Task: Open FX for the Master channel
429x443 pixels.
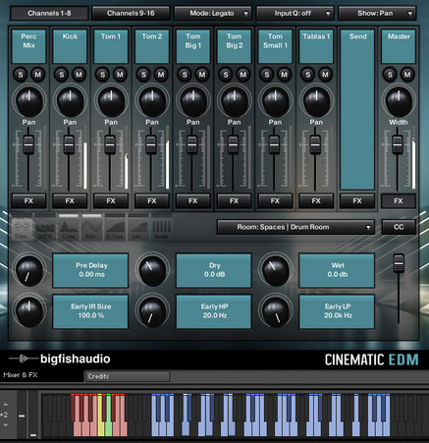Action: click(x=399, y=201)
